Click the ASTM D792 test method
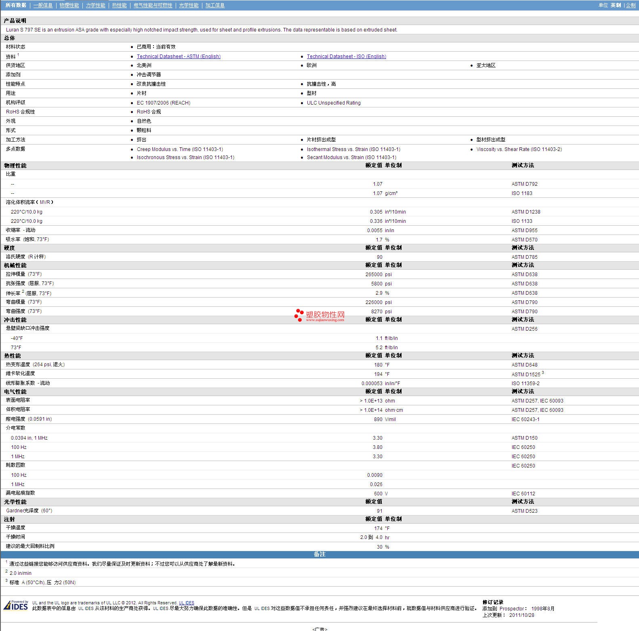 click(x=524, y=184)
